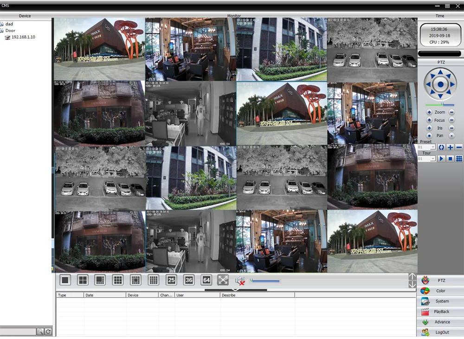The height and width of the screenshot is (339, 464).
Task: Click the Zoom plus button
Action: [x=429, y=112]
